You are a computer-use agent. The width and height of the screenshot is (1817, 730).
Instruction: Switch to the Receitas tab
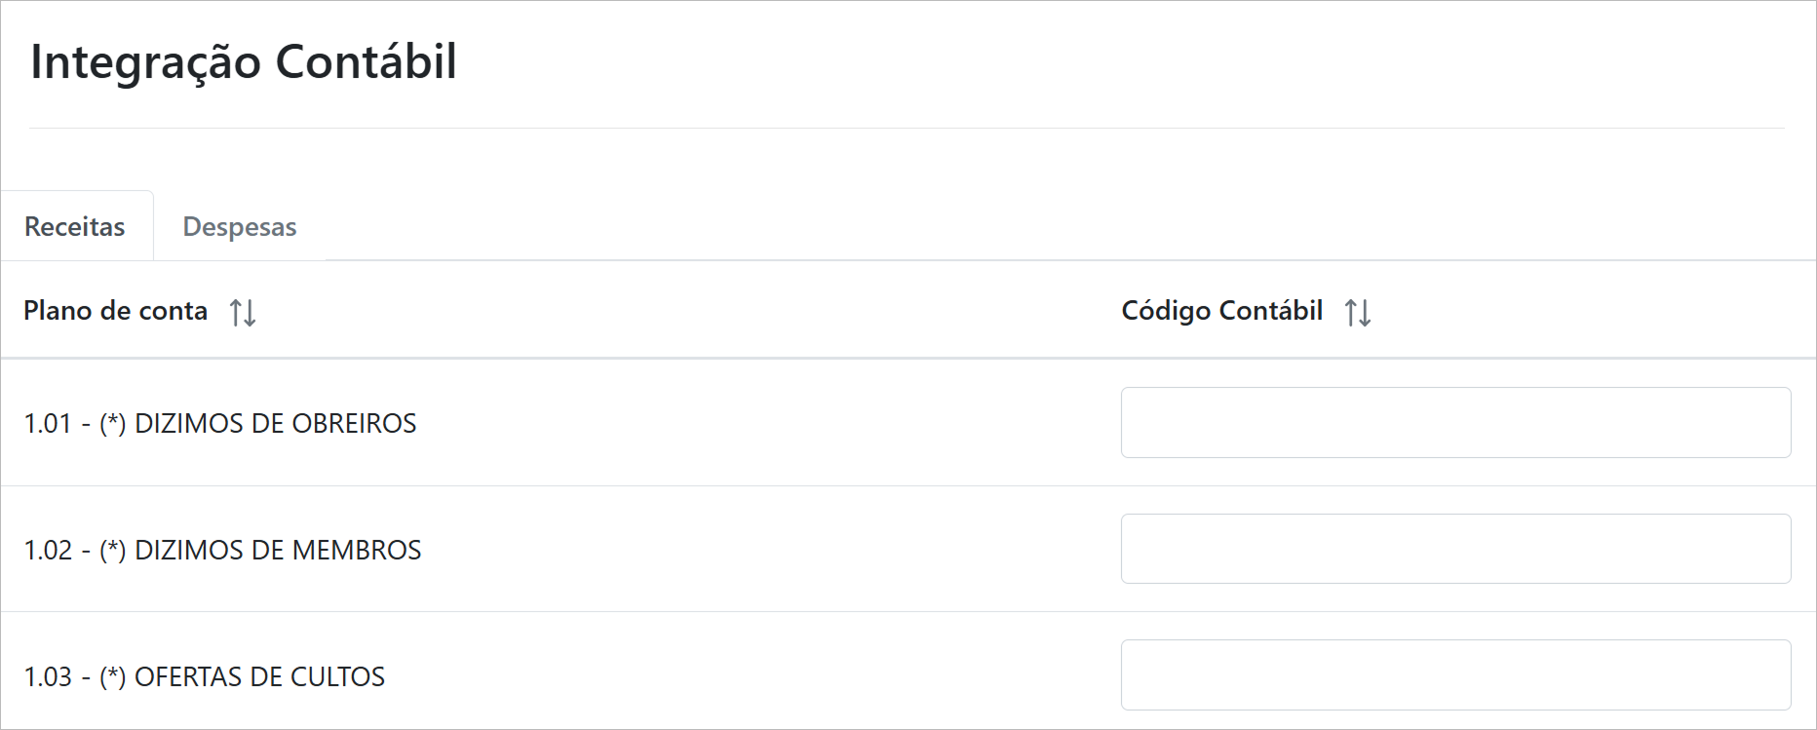(75, 227)
